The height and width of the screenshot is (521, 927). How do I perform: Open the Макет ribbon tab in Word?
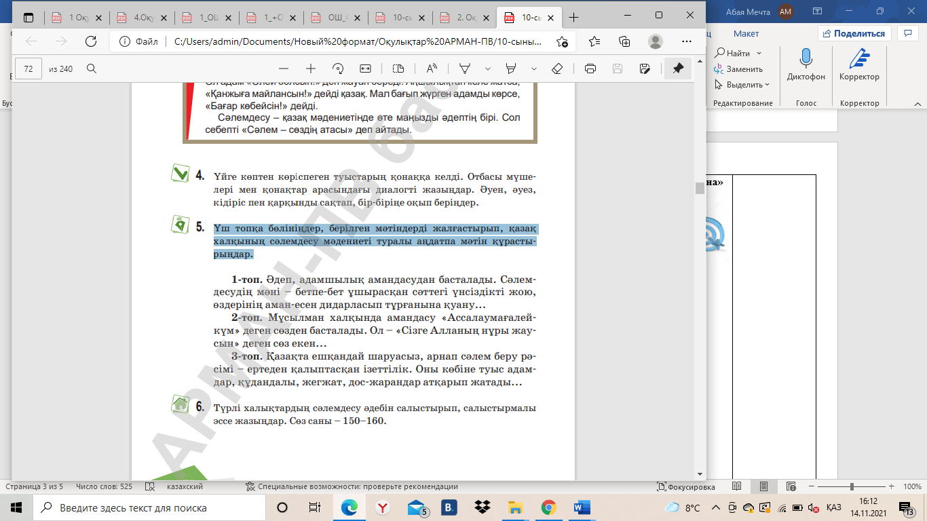coord(746,33)
